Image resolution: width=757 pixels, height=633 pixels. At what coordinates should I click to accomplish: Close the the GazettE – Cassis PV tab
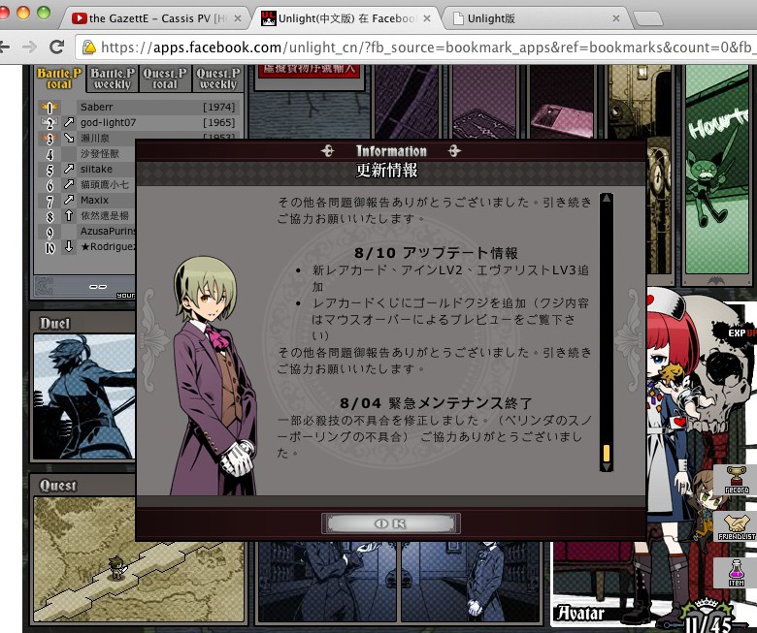[238, 18]
